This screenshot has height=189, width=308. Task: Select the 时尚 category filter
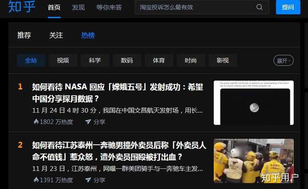pos(191,60)
